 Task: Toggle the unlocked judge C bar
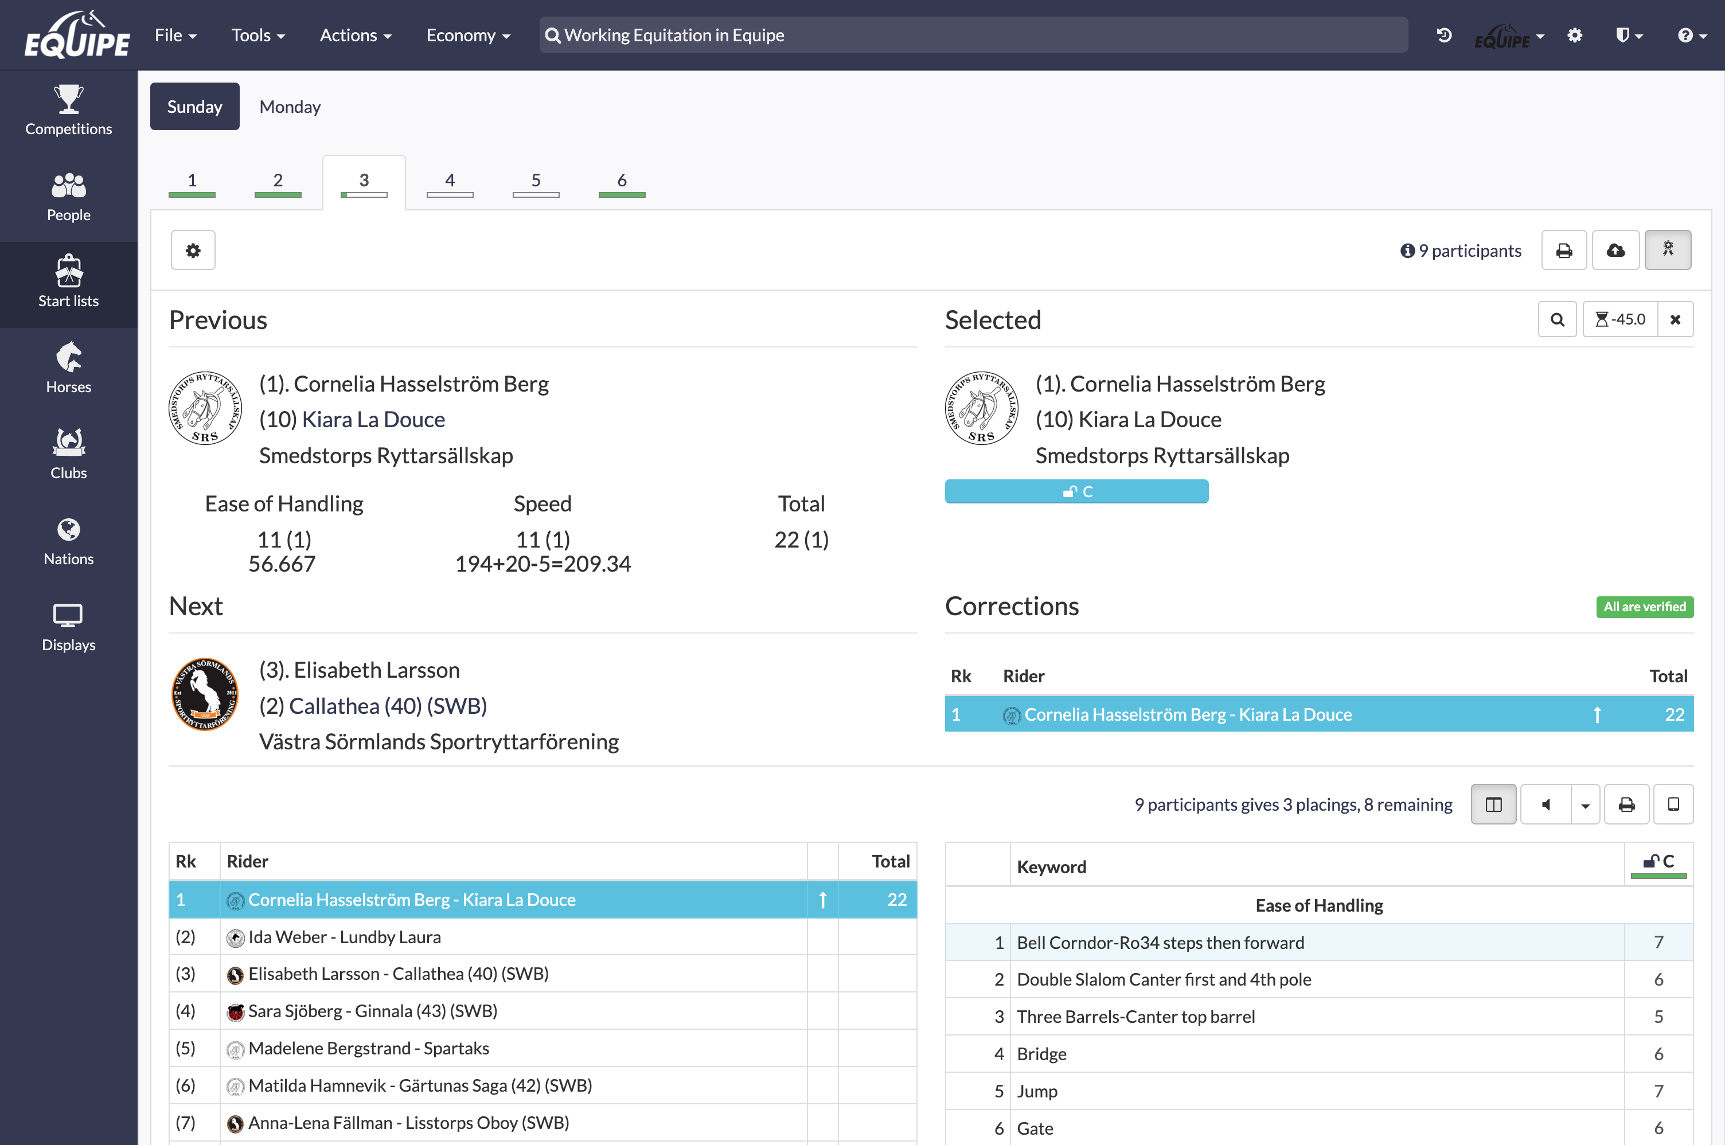(x=1076, y=491)
